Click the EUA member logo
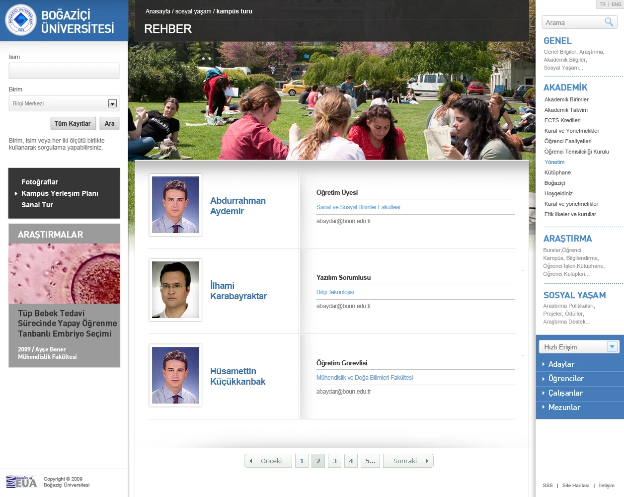 click(x=21, y=482)
